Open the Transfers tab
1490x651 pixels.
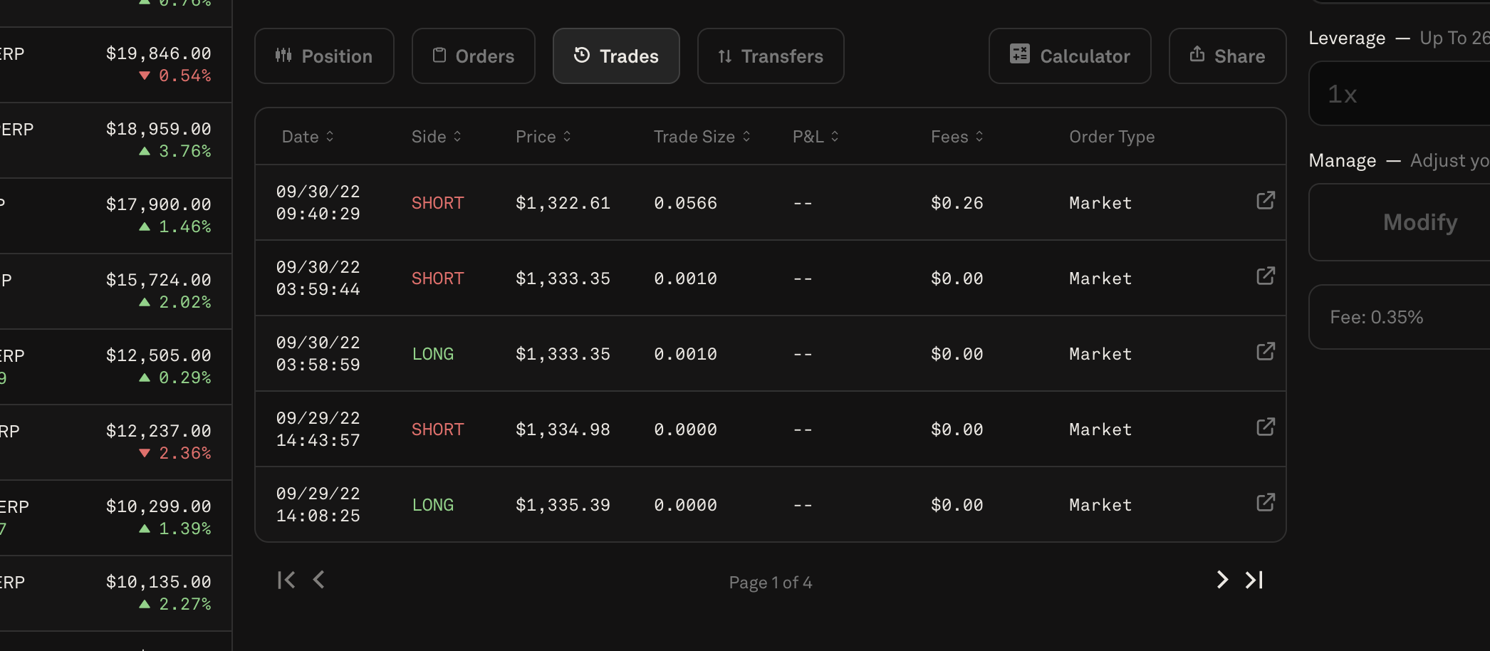coord(771,56)
